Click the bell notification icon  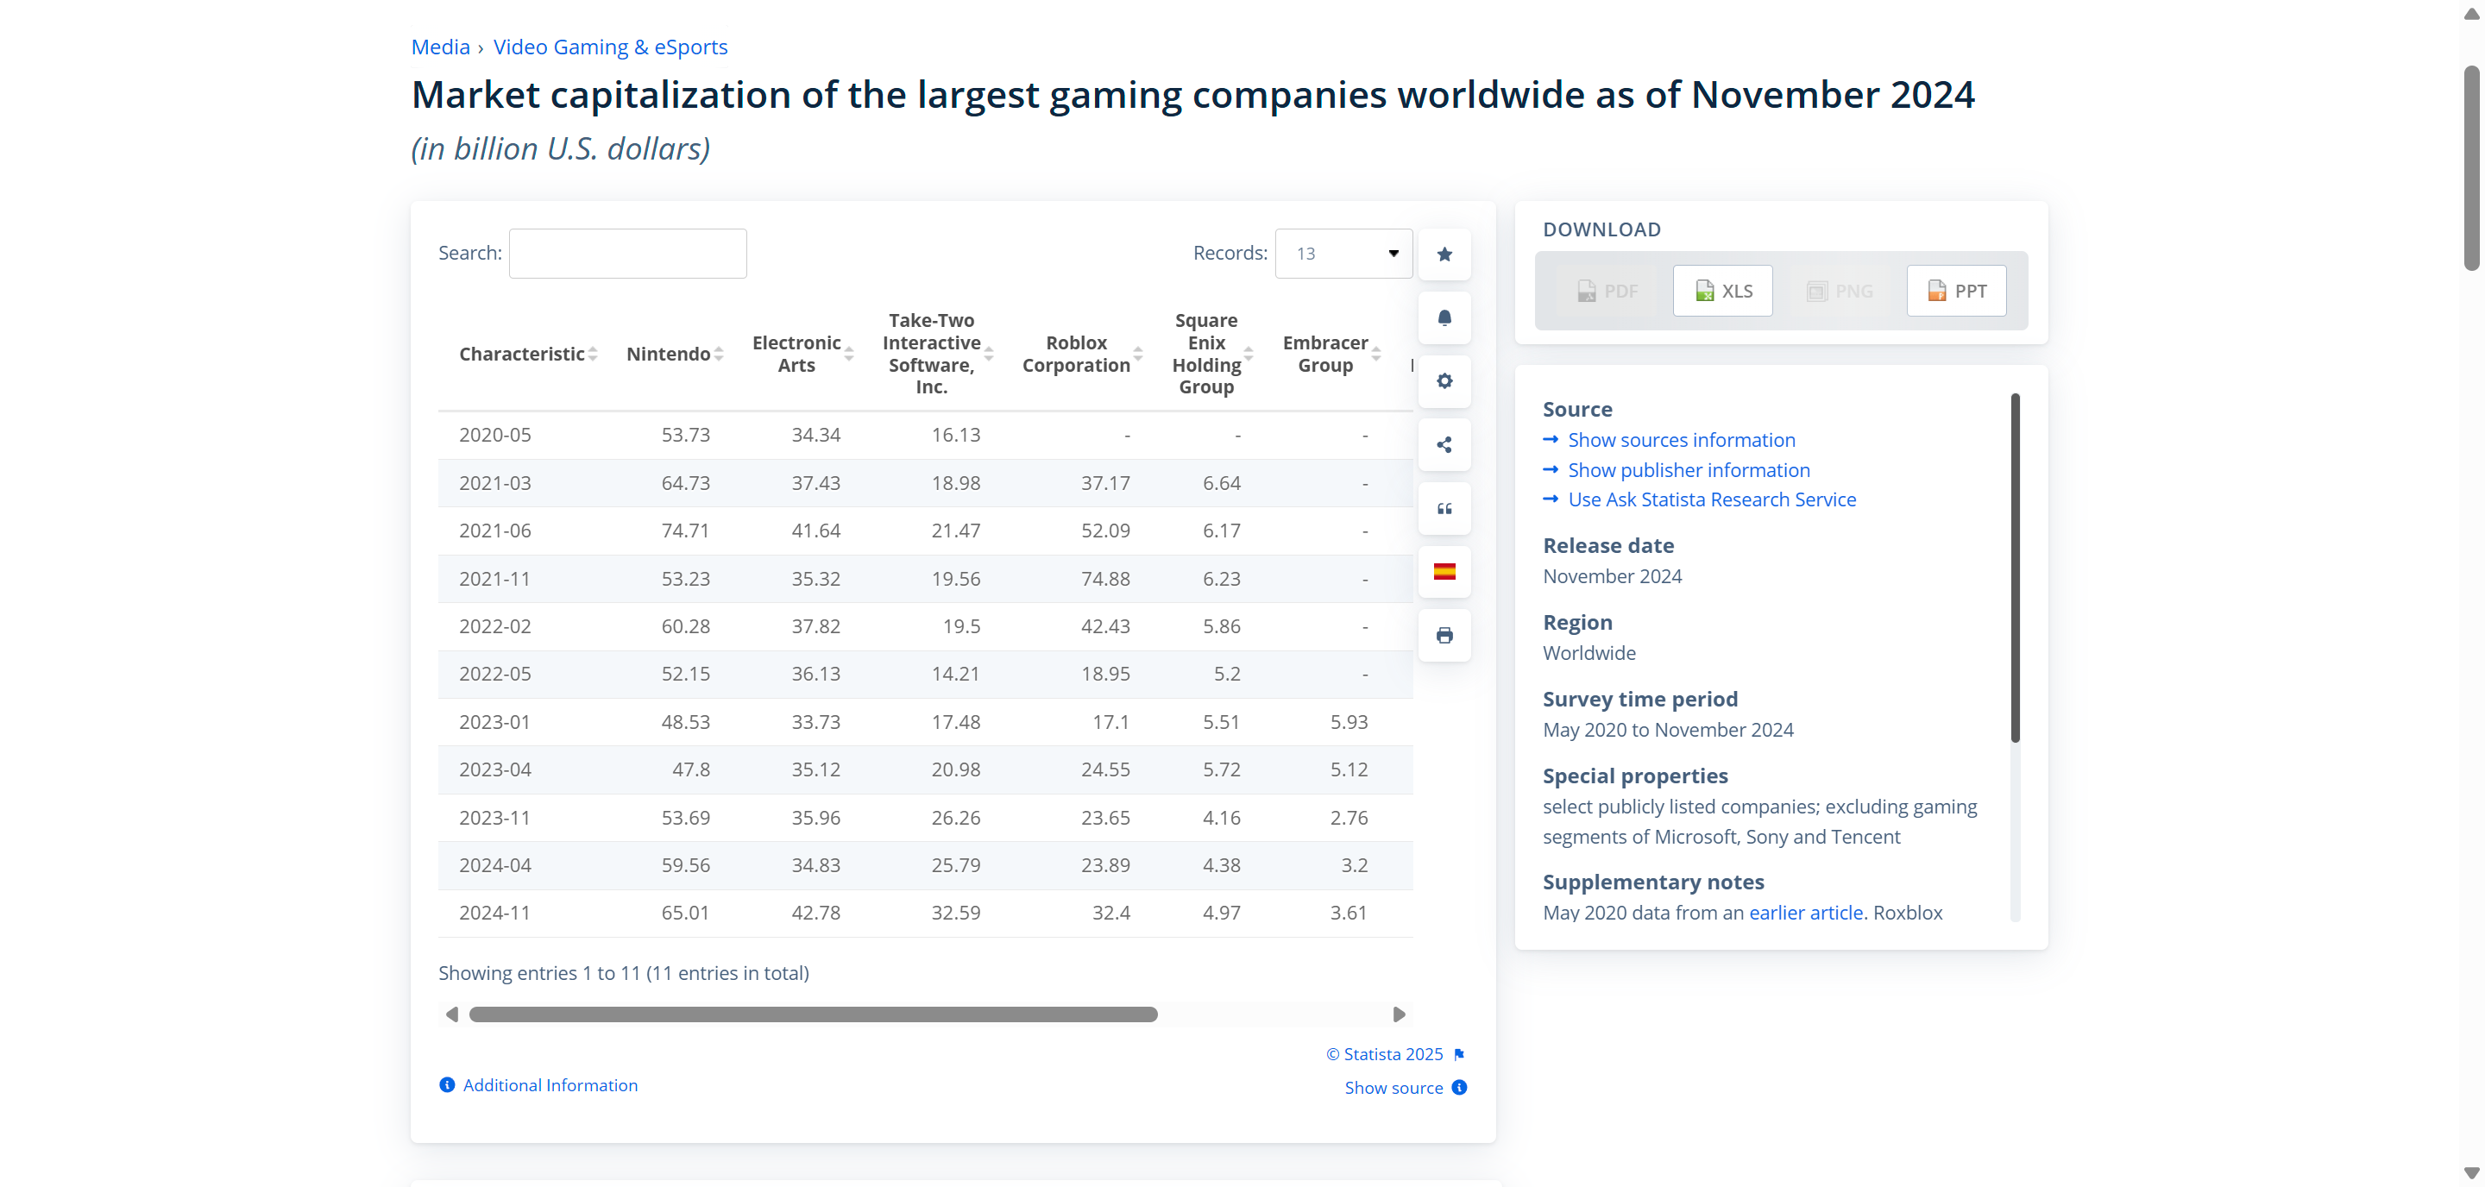pos(1444,318)
